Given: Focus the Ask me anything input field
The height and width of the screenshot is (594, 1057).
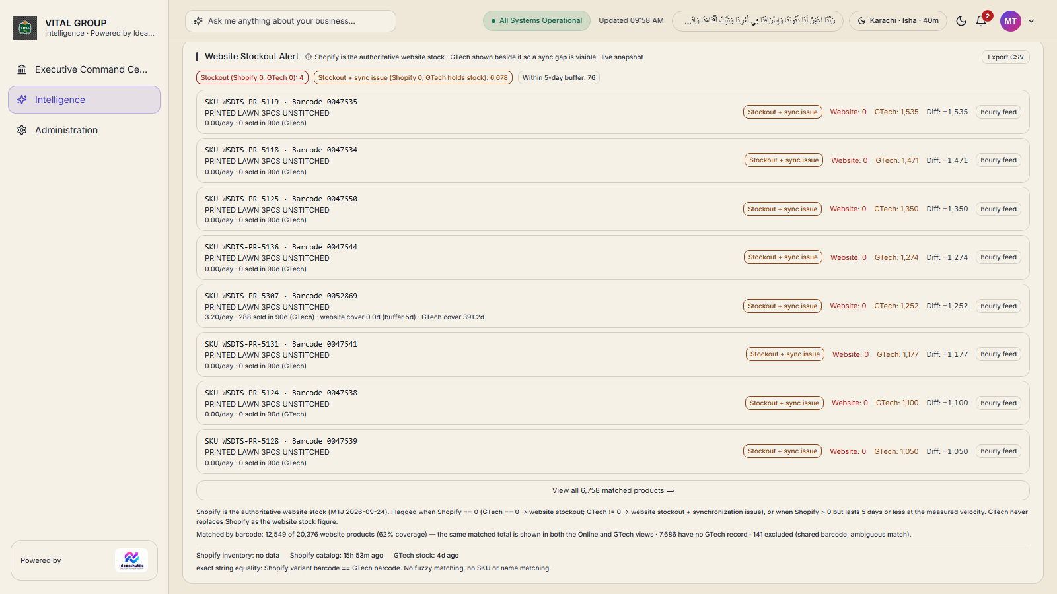Looking at the screenshot, I should click(x=291, y=21).
